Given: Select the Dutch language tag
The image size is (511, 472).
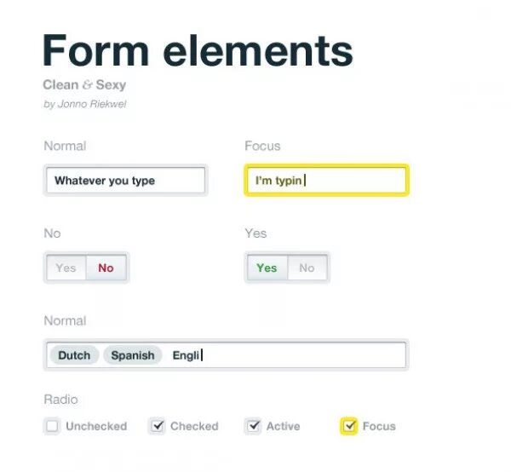Looking at the screenshot, I should (x=74, y=355).
